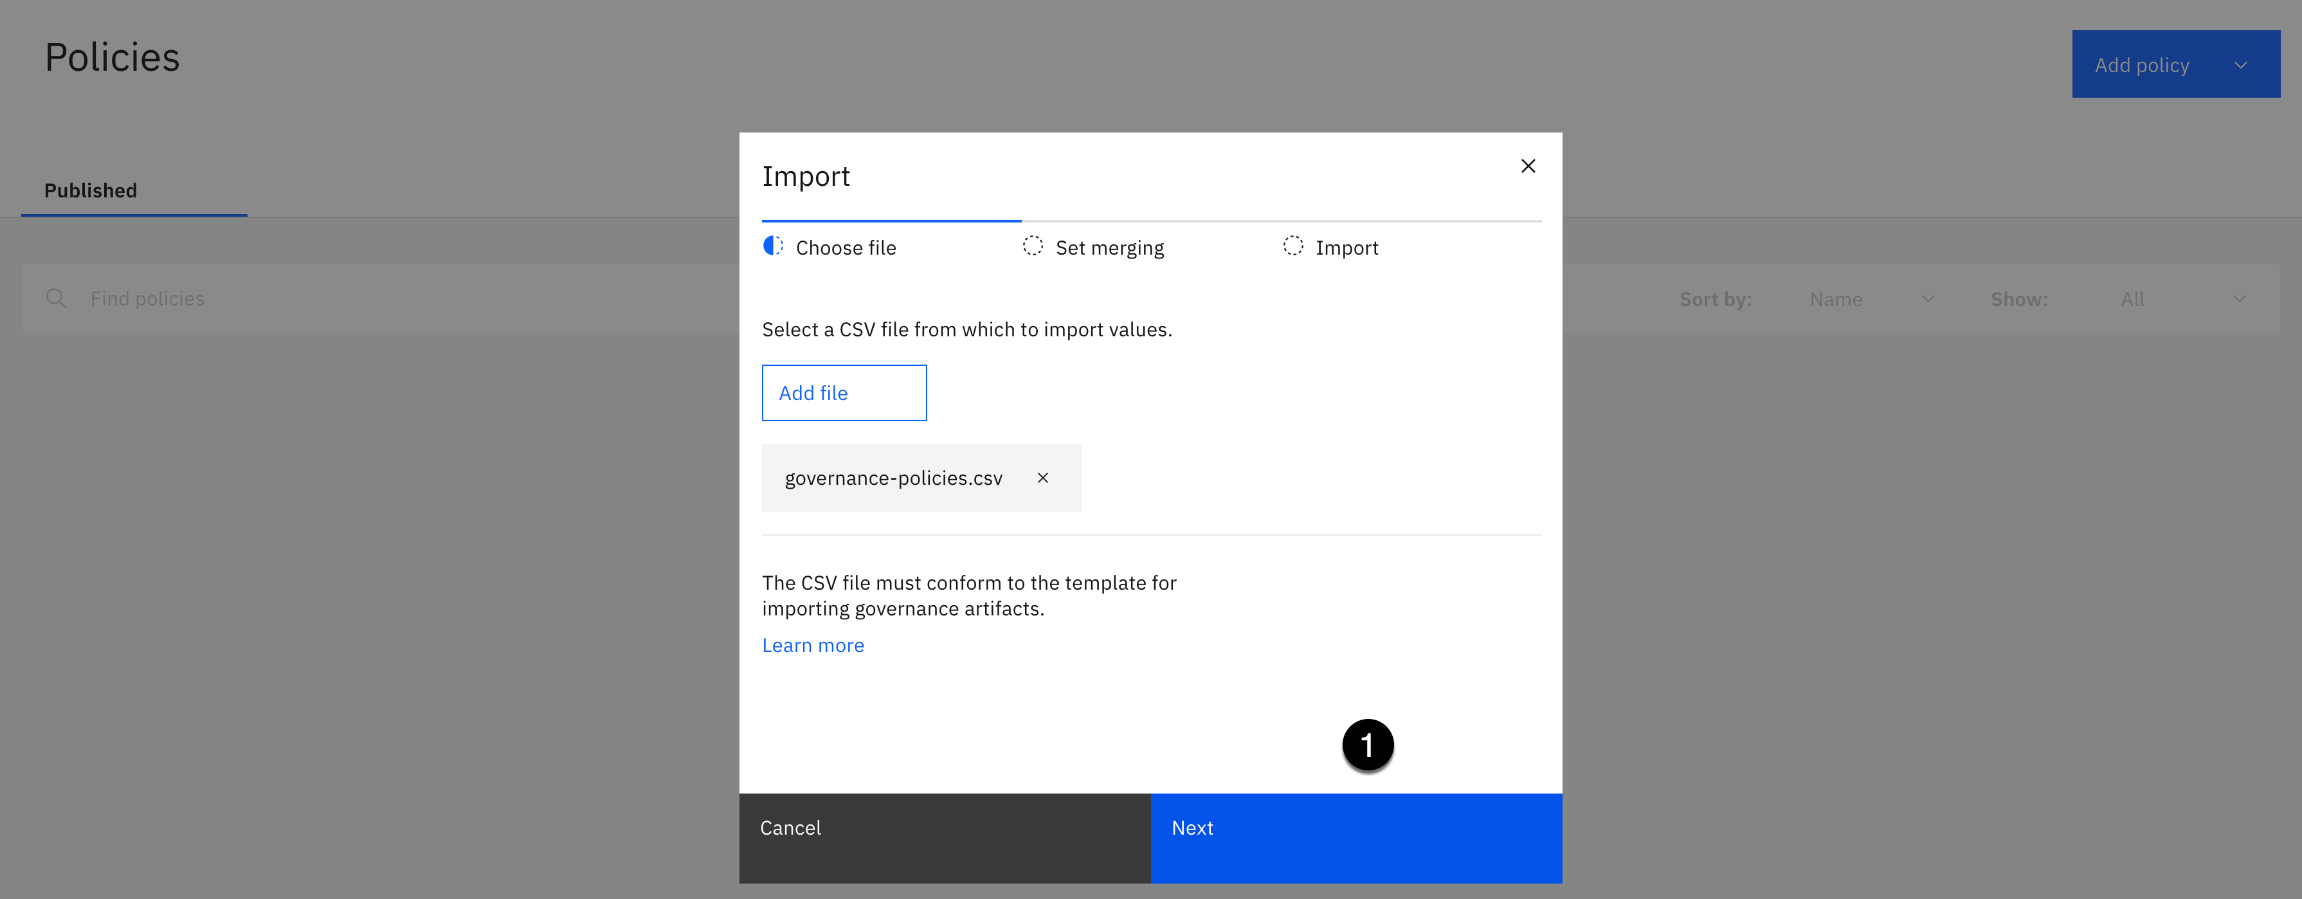Image resolution: width=2302 pixels, height=899 pixels.
Task: Click the Add file button
Action: pyautogui.click(x=844, y=393)
